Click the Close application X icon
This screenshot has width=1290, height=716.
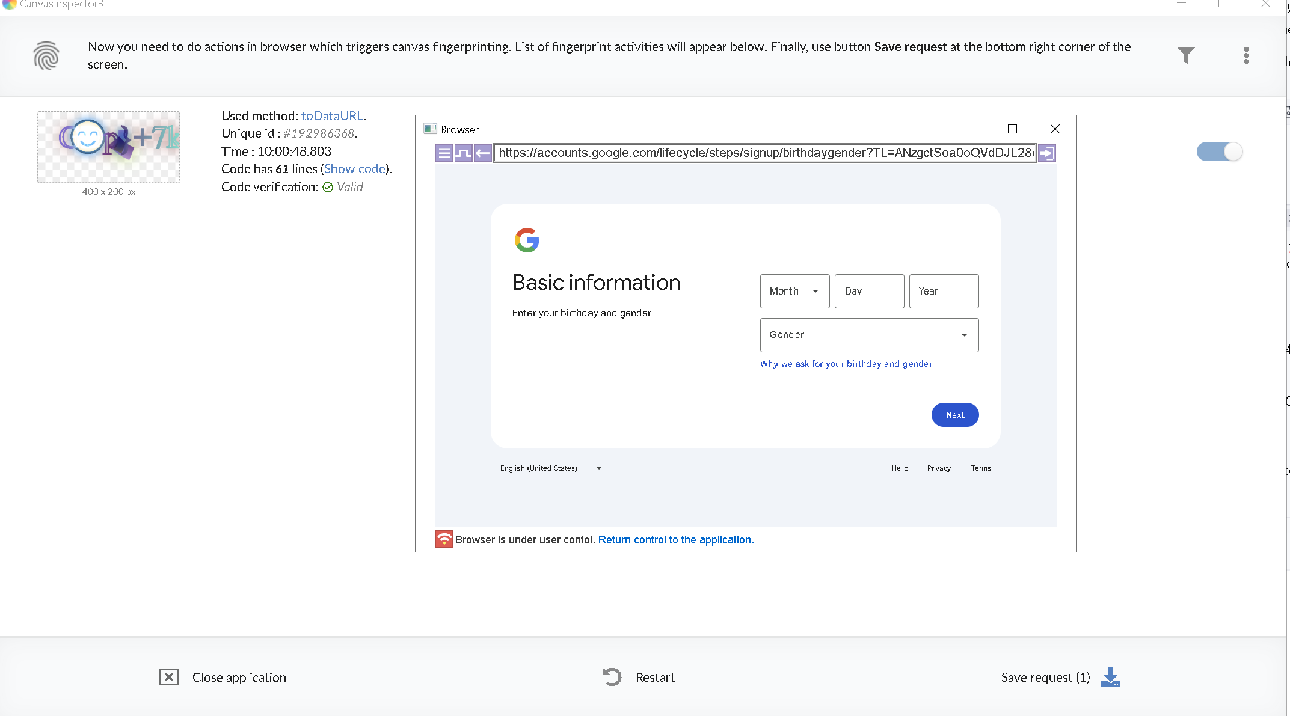click(169, 677)
